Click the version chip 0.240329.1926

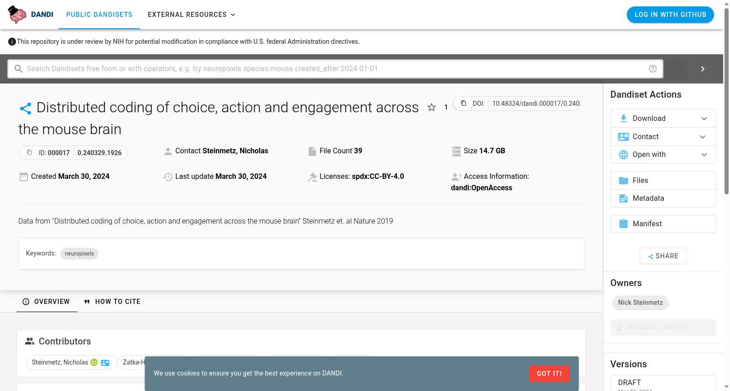(x=99, y=153)
